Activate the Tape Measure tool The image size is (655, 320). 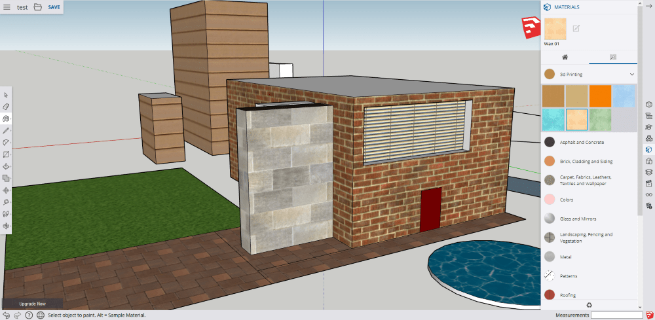(x=6, y=202)
